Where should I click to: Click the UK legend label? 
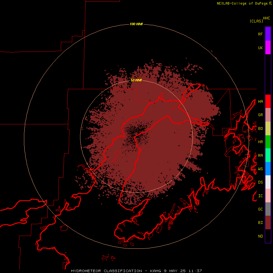[260, 48]
